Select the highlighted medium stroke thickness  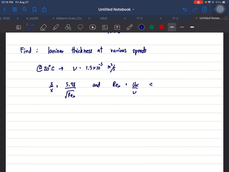pos(172,27)
